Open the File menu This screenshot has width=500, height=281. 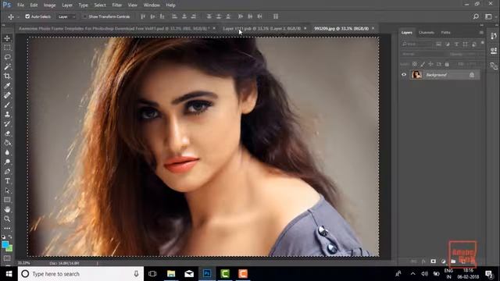[x=21, y=5]
